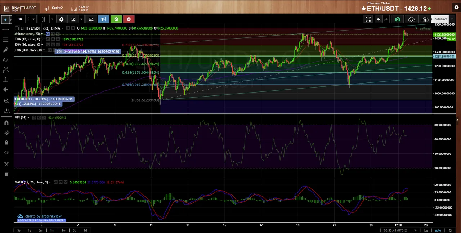Open timeframe interval dropdown arrow
Screen dimensions: 461x233
[34, 19]
